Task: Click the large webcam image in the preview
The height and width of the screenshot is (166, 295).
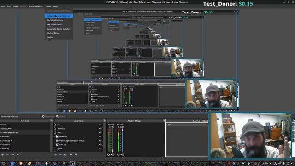Action: tap(250, 136)
